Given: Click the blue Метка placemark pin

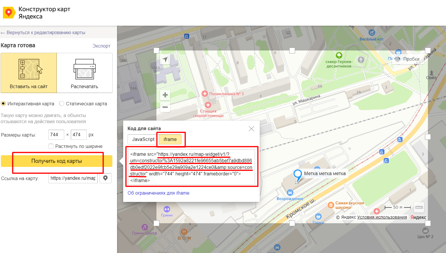Looking at the screenshot, I should click(x=298, y=176).
